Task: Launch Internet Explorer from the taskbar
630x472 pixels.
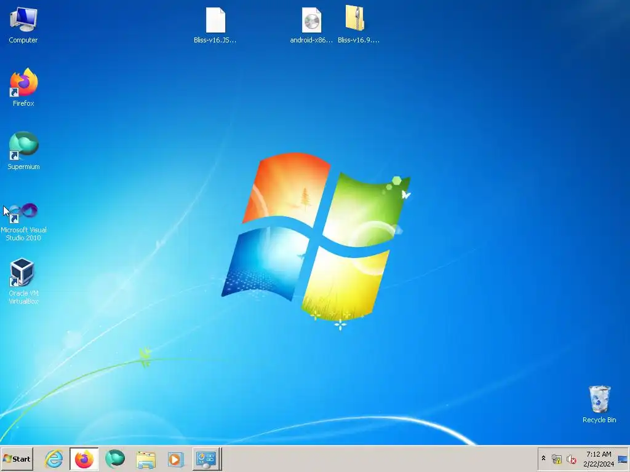Action: point(54,458)
